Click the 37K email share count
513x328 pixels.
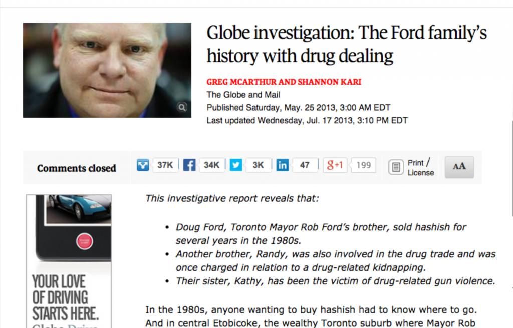click(165, 165)
